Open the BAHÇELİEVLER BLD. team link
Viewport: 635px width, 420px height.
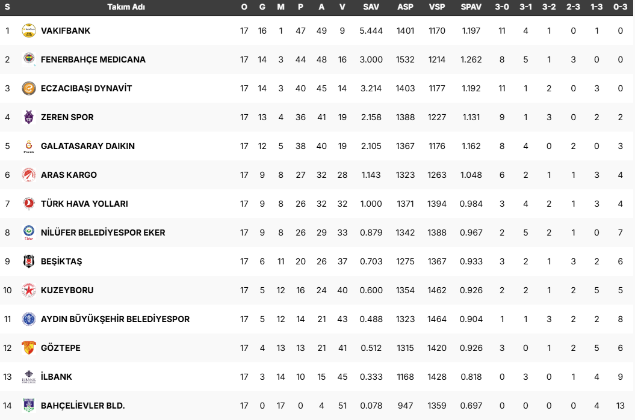pyautogui.click(x=82, y=406)
